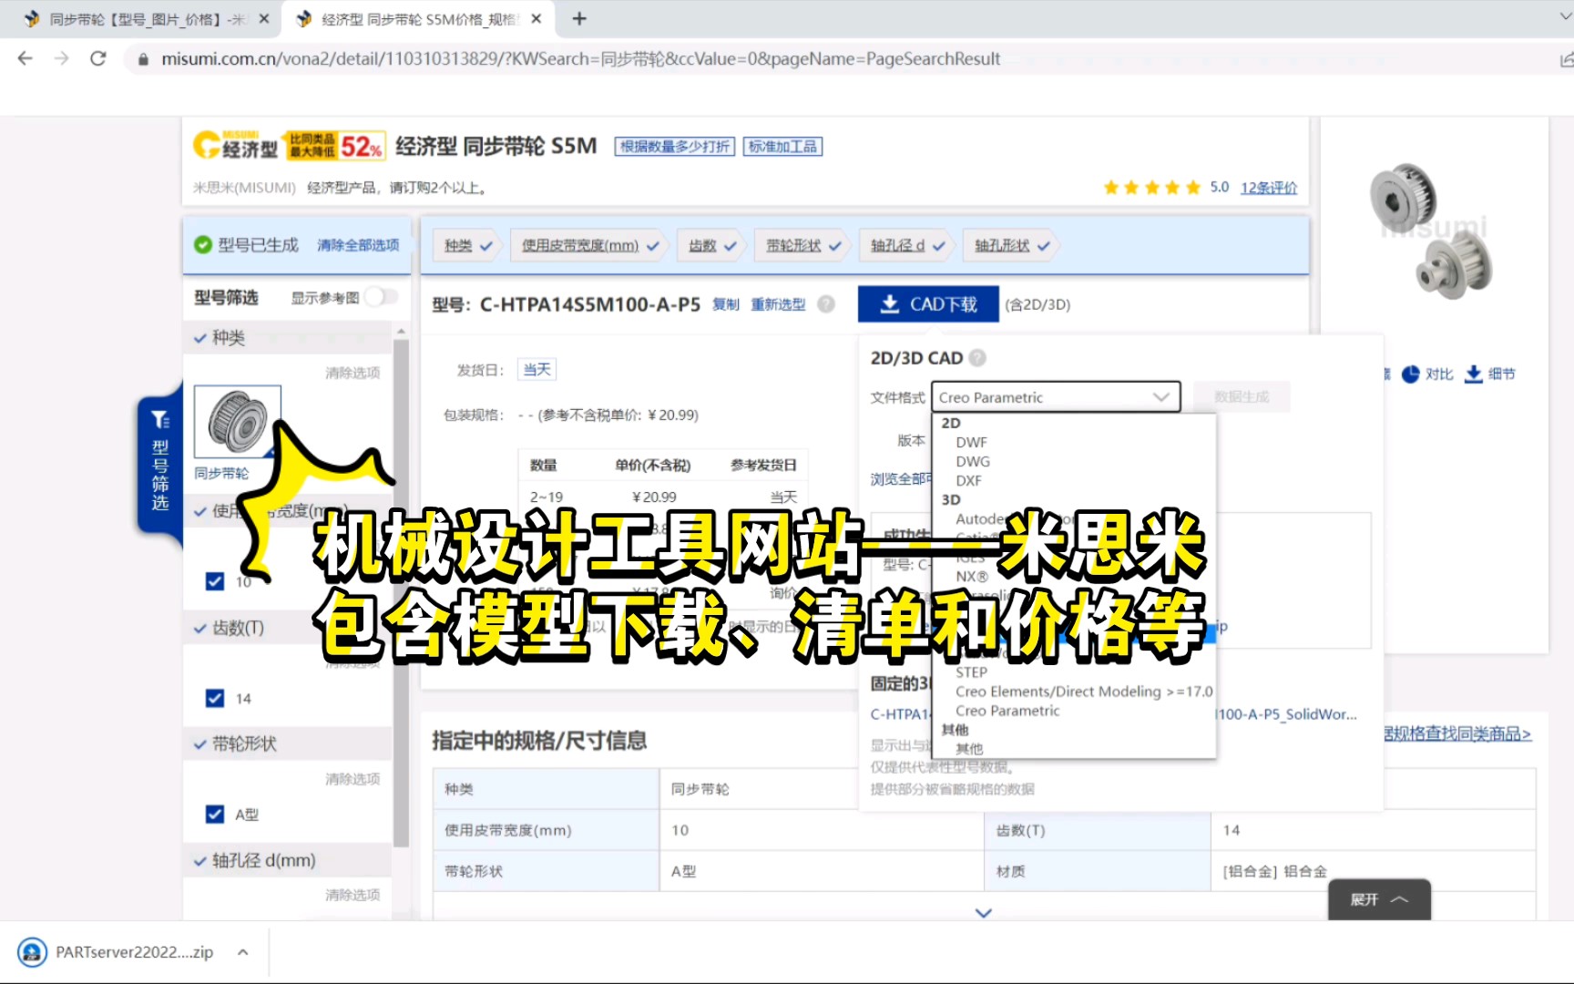Click the 重新选型 link
This screenshot has height=984, width=1574.
tap(778, 304)
